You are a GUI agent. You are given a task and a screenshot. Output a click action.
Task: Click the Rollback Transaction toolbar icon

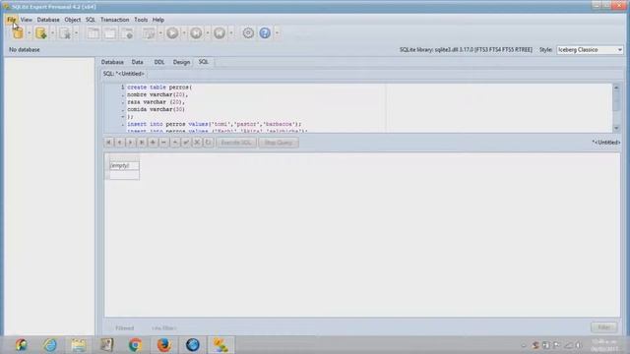[x=220, y=33]
